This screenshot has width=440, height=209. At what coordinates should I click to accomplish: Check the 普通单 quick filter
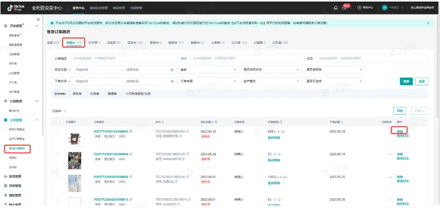point(104,94)
